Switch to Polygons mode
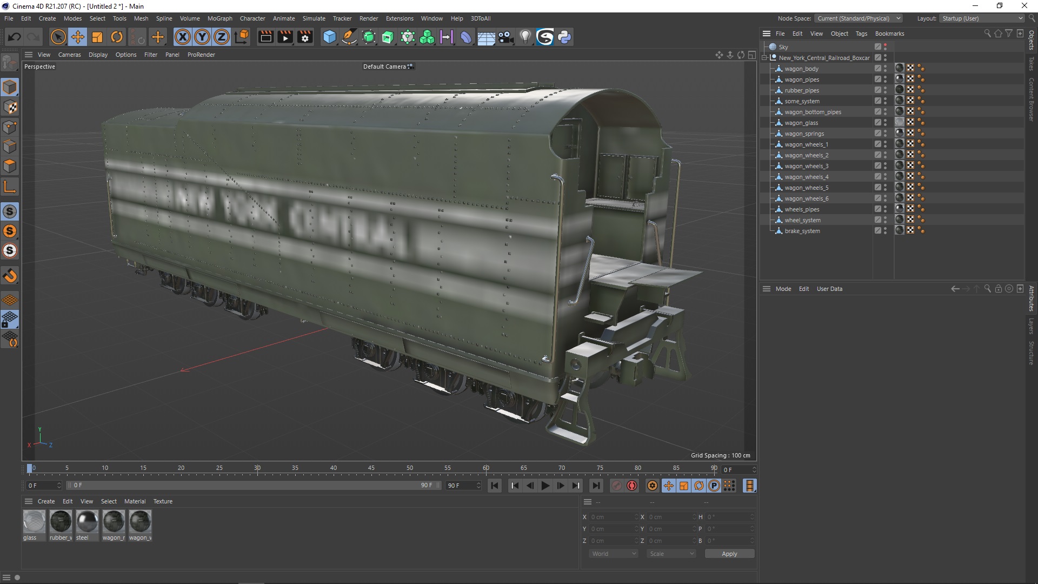 point(10,166)
